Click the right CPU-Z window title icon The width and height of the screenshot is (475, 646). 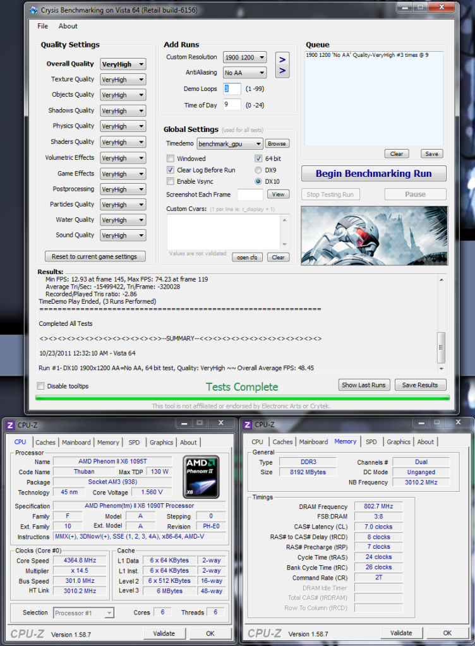click(x=248, y=425)
